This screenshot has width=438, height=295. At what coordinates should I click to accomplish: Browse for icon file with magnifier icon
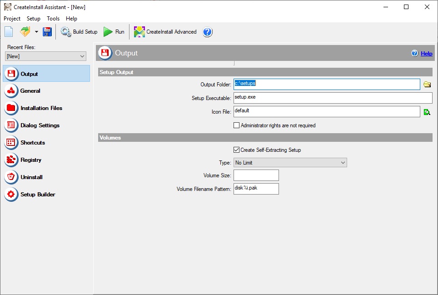pos(427,112)
